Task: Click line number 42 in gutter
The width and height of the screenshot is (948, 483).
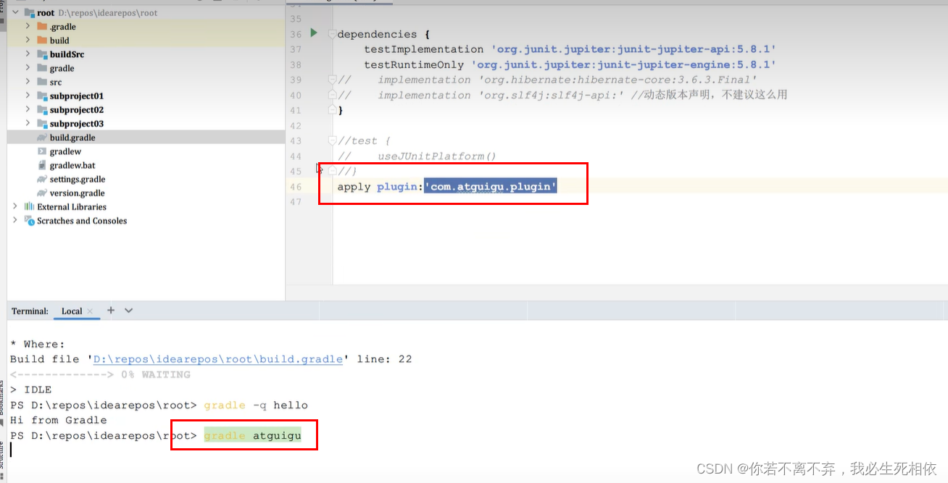Action: point(295,125)
